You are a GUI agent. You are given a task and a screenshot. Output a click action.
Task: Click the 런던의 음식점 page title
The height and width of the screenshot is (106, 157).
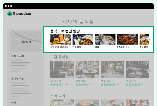78,22
